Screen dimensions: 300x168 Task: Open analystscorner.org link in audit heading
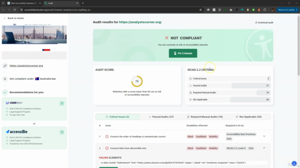click(140, 22)
